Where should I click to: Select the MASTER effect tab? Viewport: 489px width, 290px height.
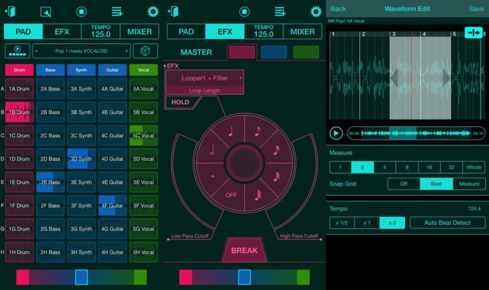click(x=196, y=52)
